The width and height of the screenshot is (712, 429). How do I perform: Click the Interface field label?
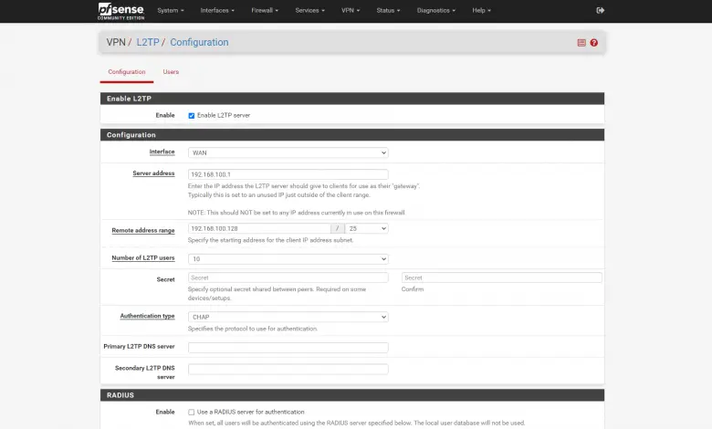click(162, 152)
